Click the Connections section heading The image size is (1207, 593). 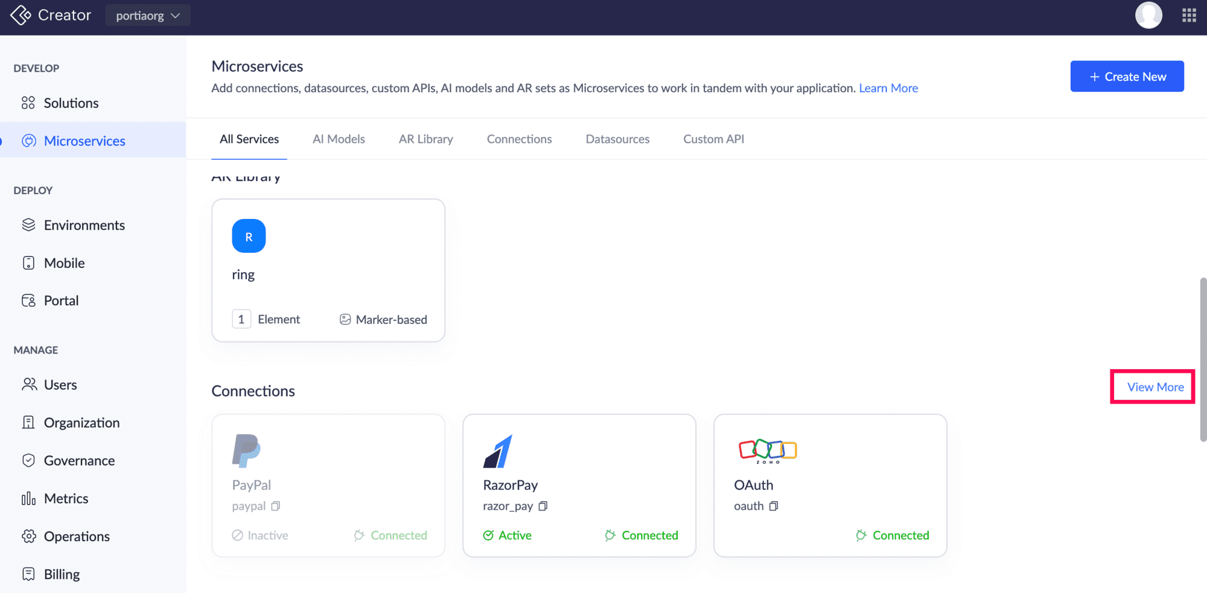coord(253,391)
